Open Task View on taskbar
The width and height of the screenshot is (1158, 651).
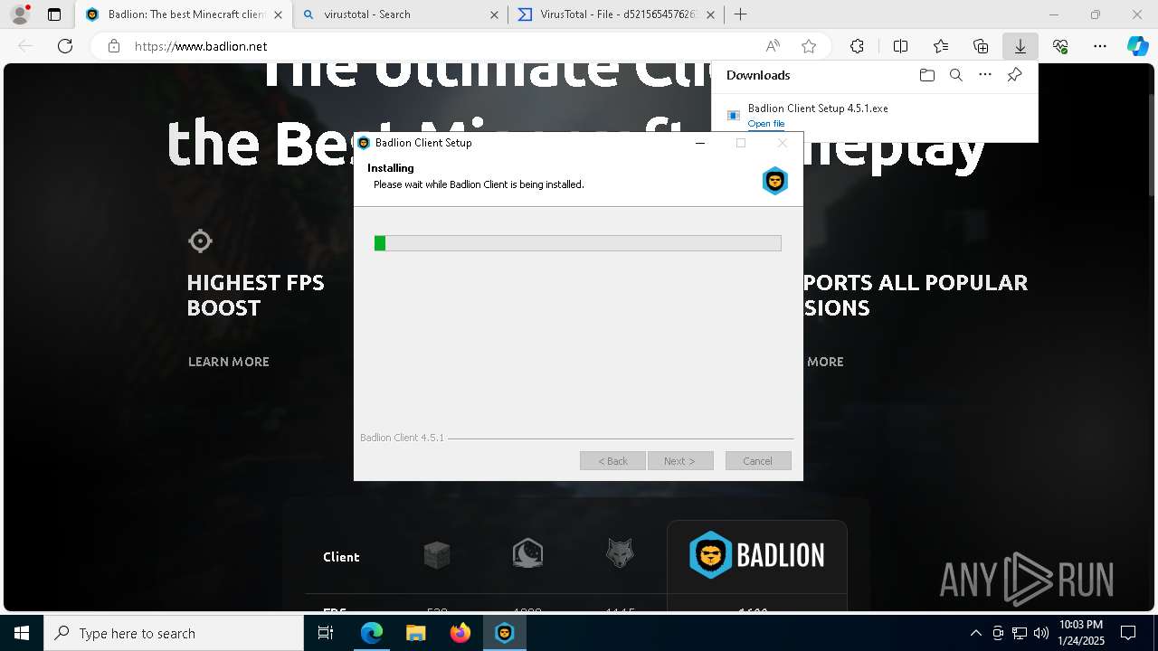(x=327, y=633)
